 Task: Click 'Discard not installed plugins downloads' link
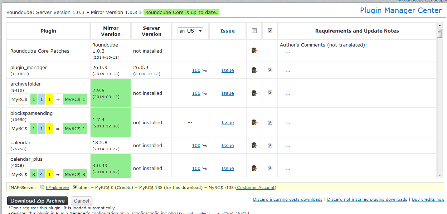367,199
